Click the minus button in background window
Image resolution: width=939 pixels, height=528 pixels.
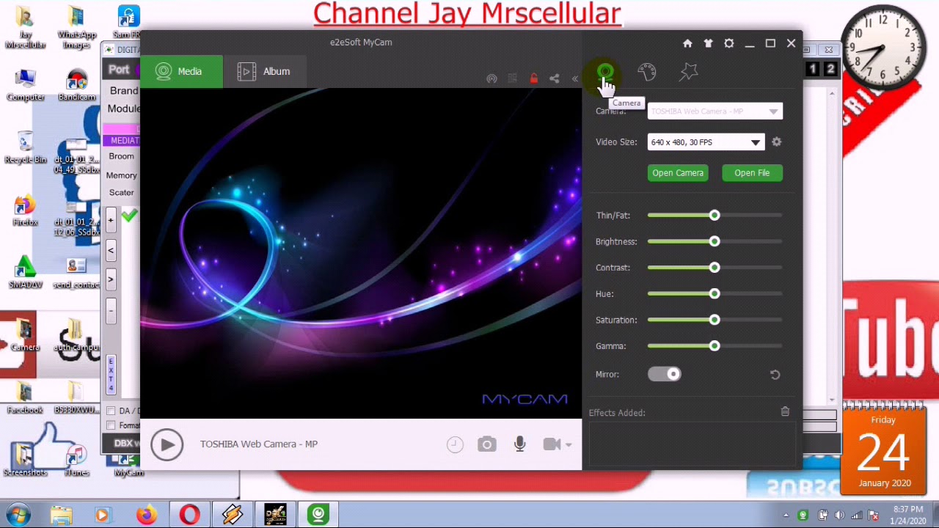point(111,309)
